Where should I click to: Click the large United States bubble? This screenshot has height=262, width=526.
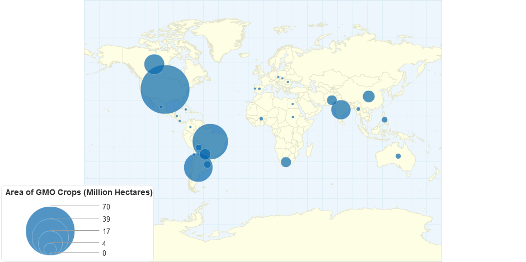[165, 89]
